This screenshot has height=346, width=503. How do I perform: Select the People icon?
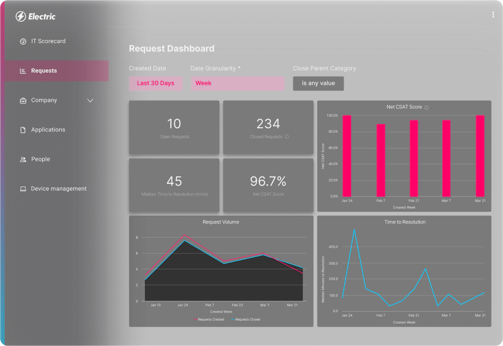pos(23,159)
